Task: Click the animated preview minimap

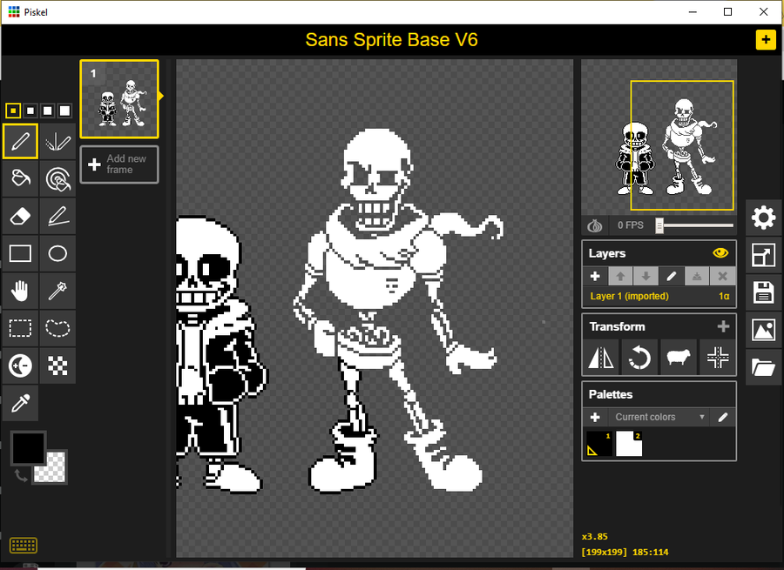Action: coord(659,137)
